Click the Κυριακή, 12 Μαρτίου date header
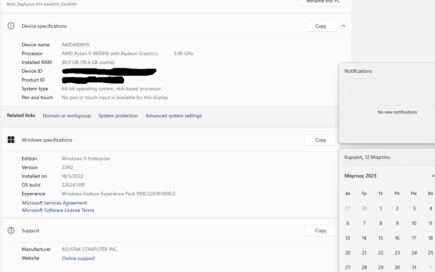The height and width of the screenshot is (272, 435). pos(367,157)
